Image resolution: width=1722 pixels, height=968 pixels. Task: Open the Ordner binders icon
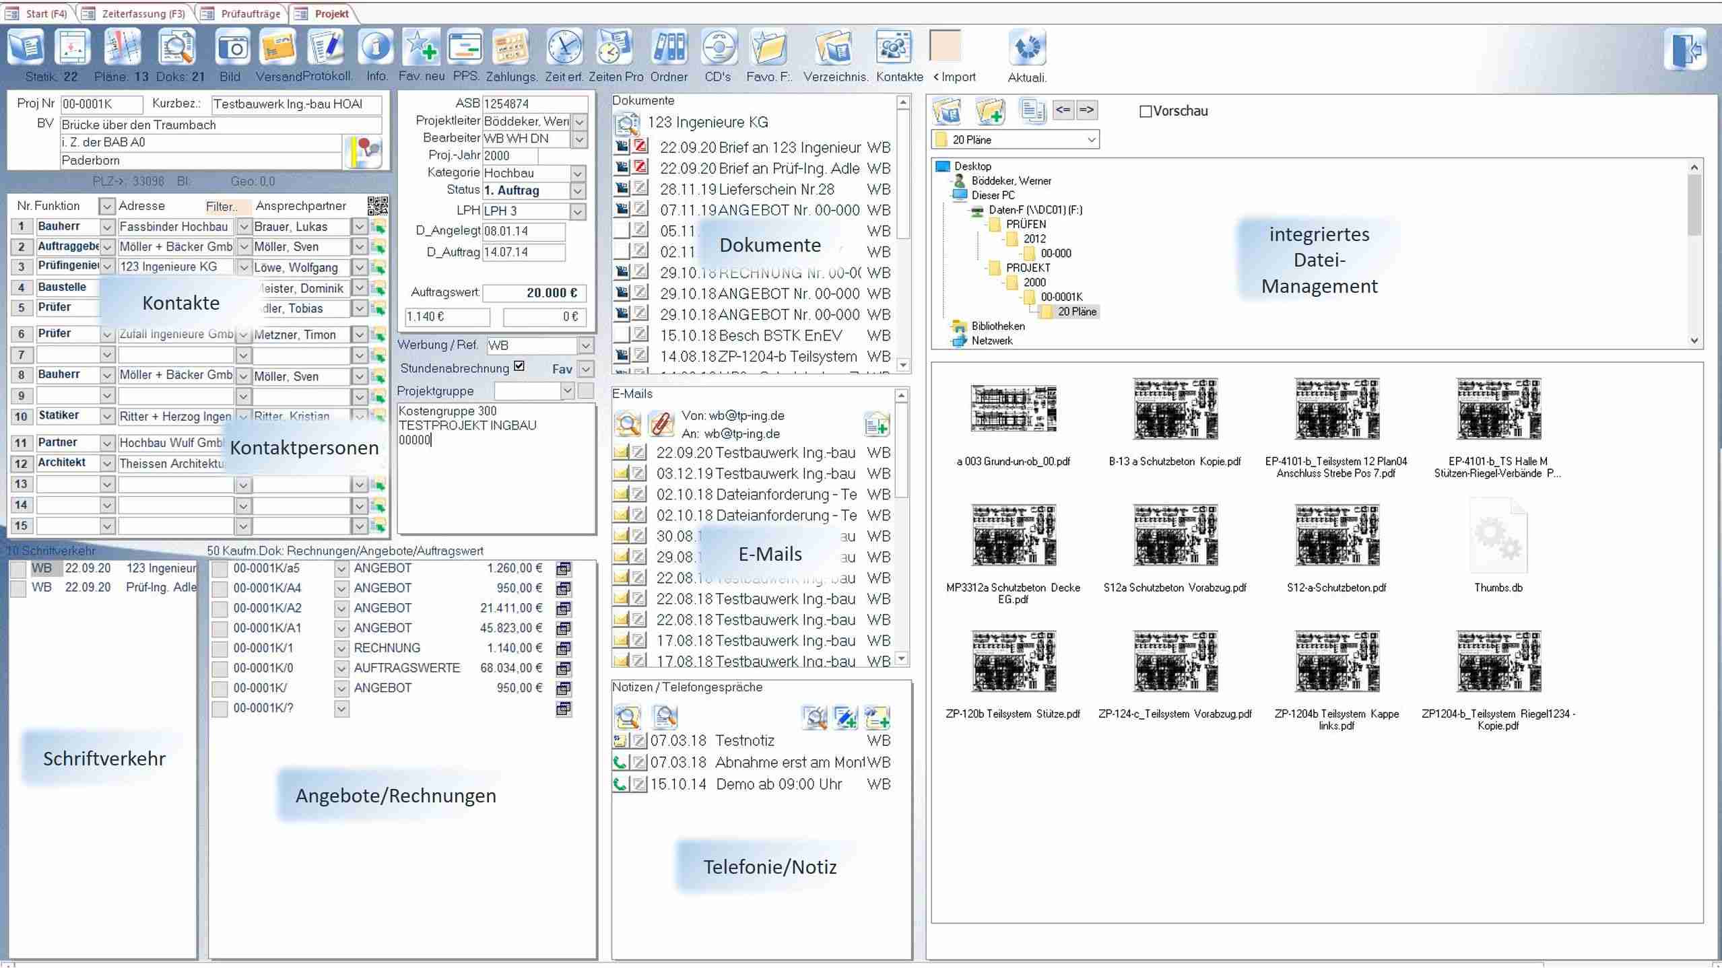click(x=669, y=48)
